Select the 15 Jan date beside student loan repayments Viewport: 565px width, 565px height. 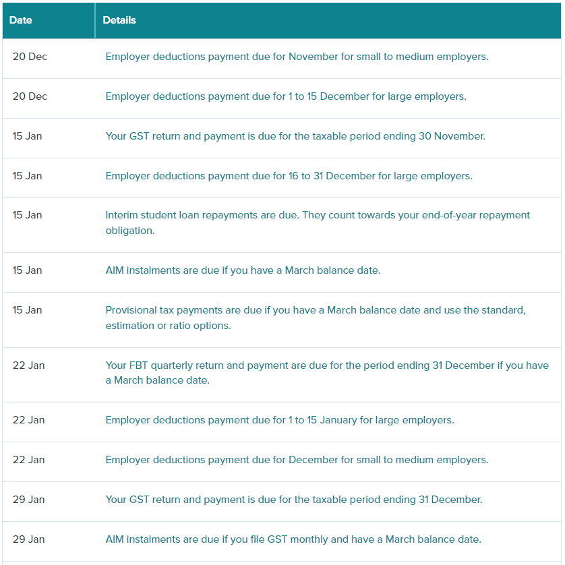click(27, 215)
